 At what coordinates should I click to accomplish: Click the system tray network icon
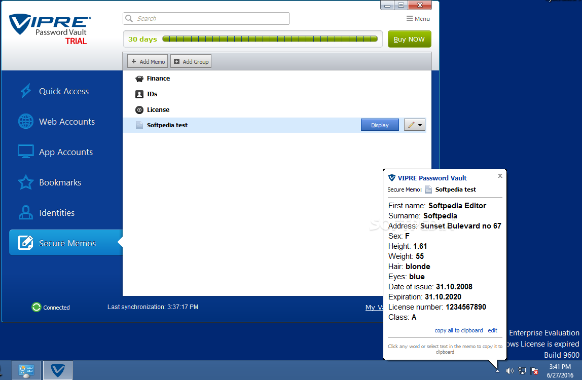tap(522, 371)
